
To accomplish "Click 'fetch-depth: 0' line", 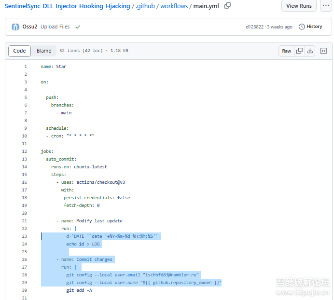I will point(82,205).
